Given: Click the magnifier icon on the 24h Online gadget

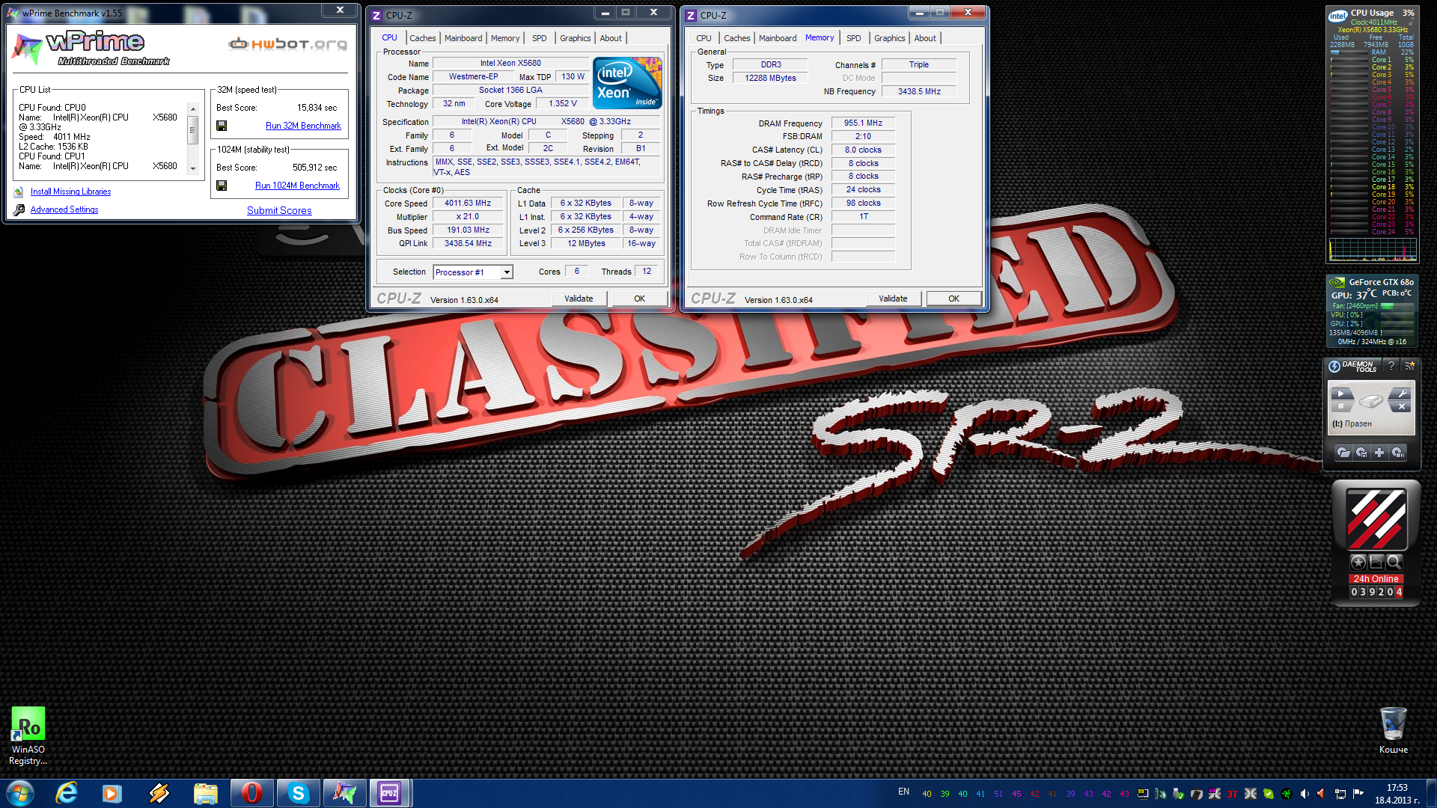Looking at the screenshot, I should coord(1394,562).
